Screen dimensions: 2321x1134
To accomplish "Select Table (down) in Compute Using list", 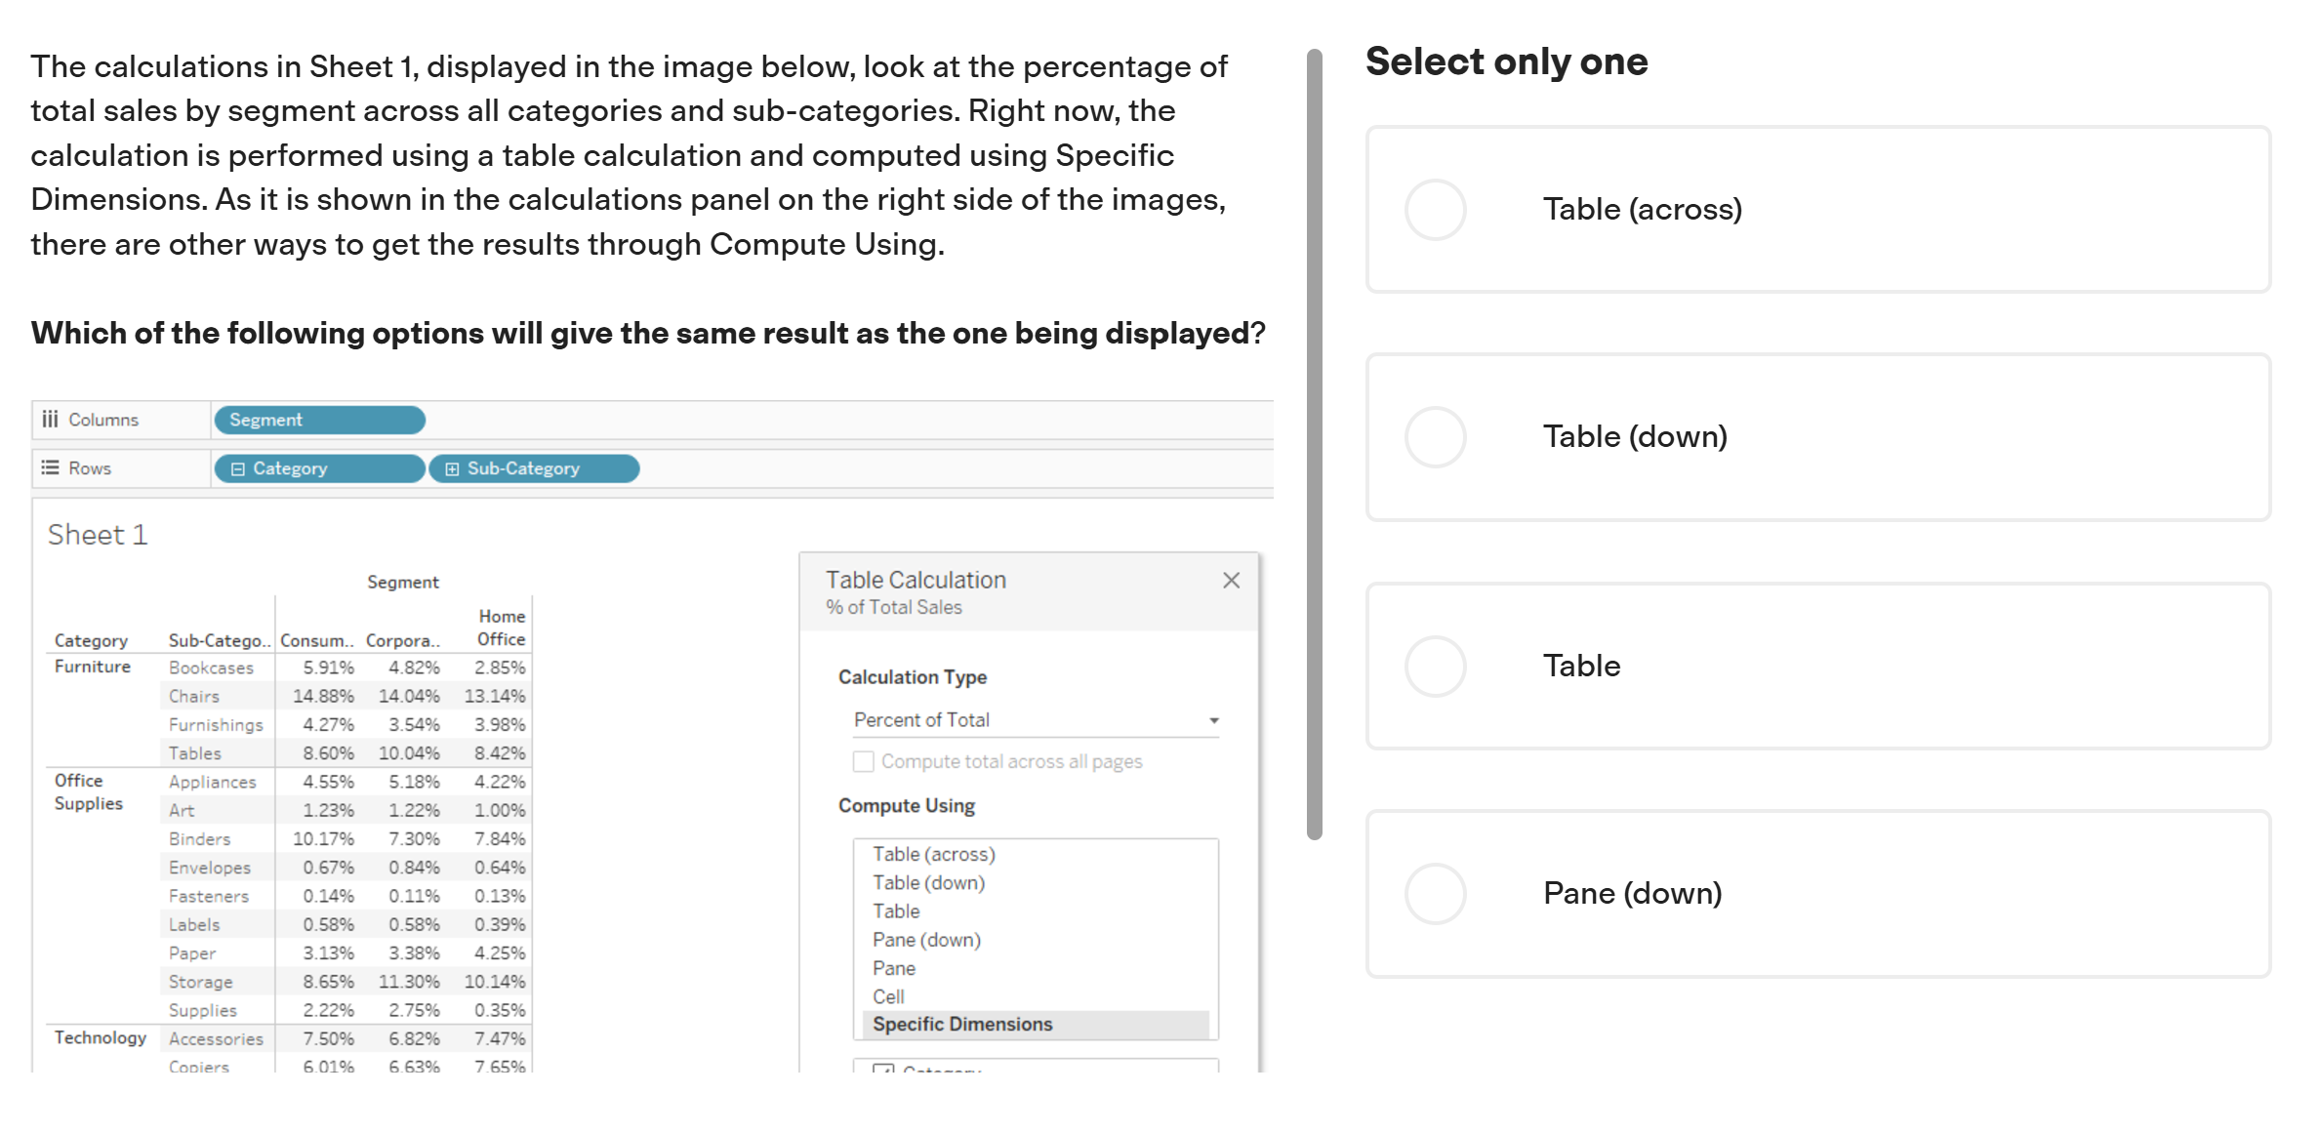I will pos(929,882).
